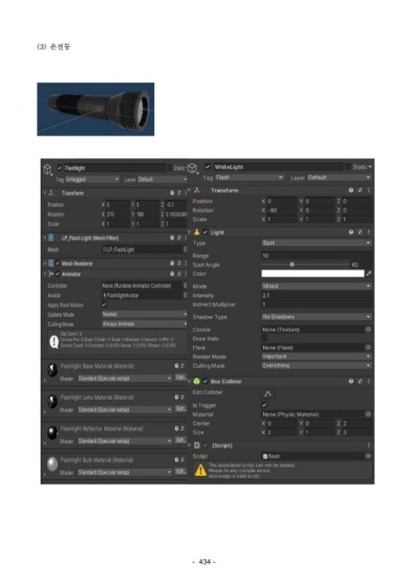Disable the Apply Root Motion checkbox

tap(104, 305)
